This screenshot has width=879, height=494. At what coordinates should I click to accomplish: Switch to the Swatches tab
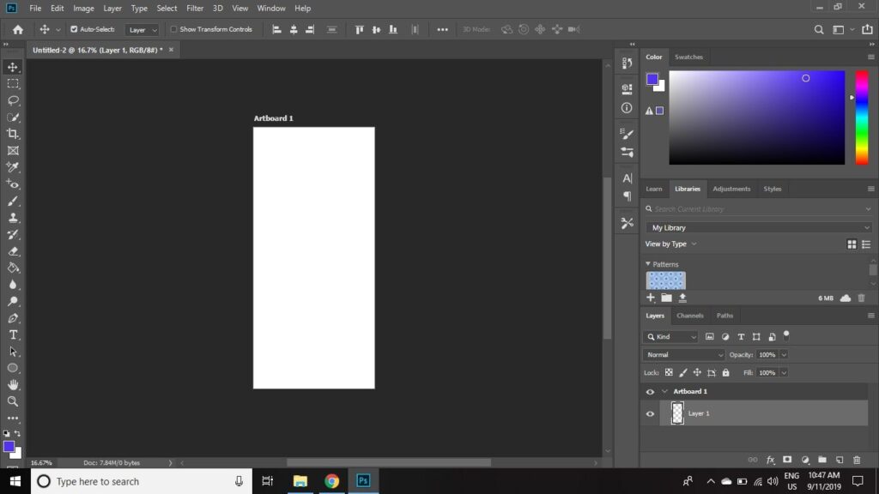coord(688,57)
